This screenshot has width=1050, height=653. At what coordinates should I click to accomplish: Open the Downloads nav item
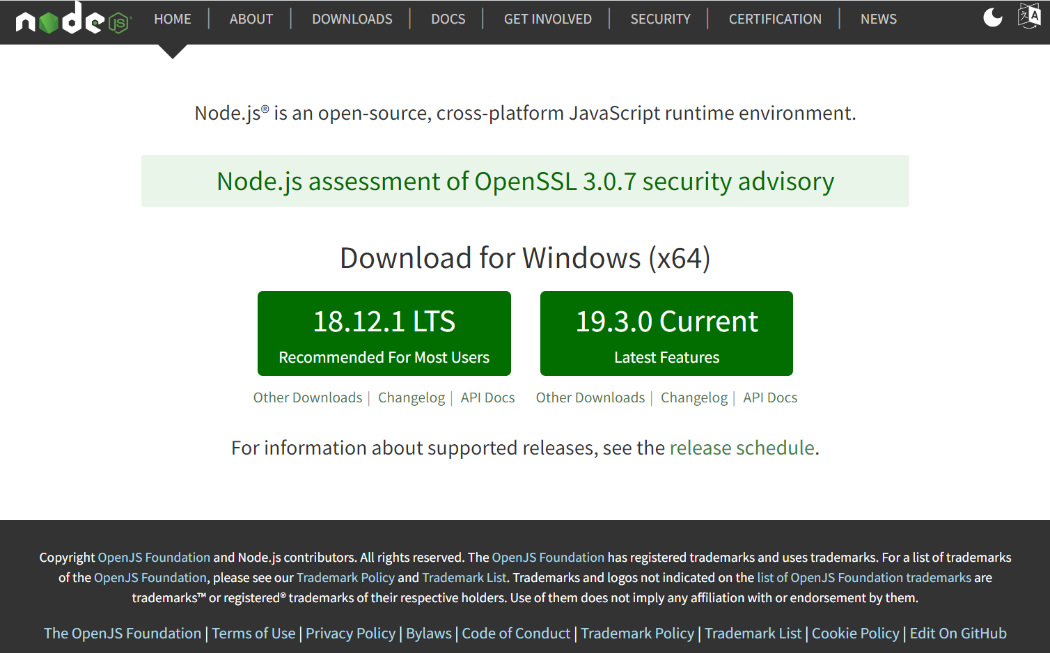point(352,19)
